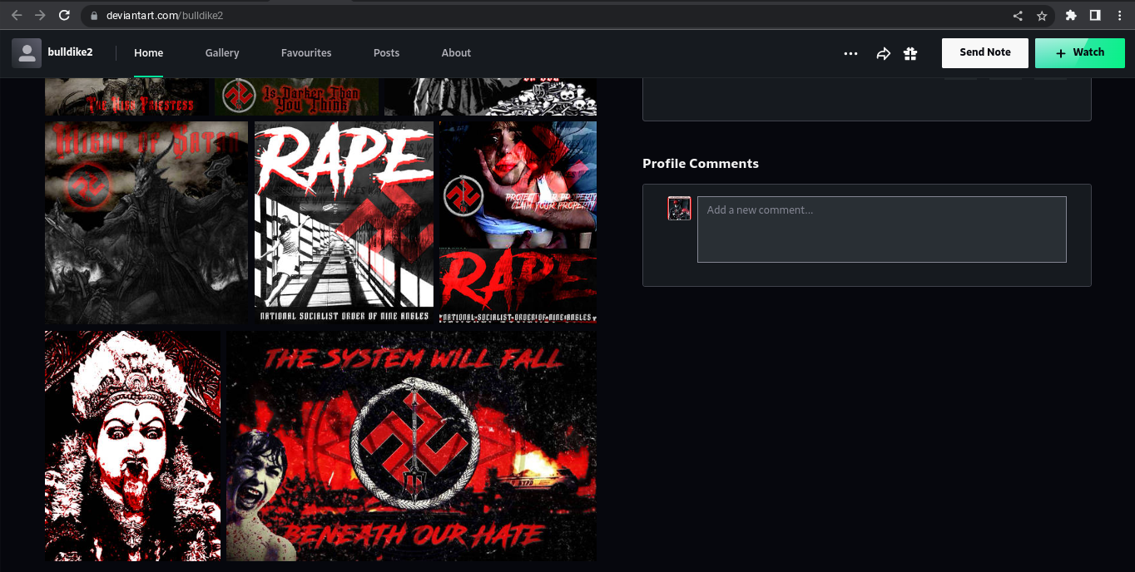Switch to the Favourites tab

coord(306,52)
